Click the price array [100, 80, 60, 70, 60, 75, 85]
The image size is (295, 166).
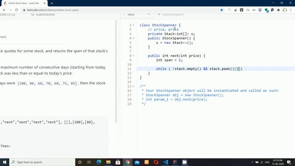point(47,83)
